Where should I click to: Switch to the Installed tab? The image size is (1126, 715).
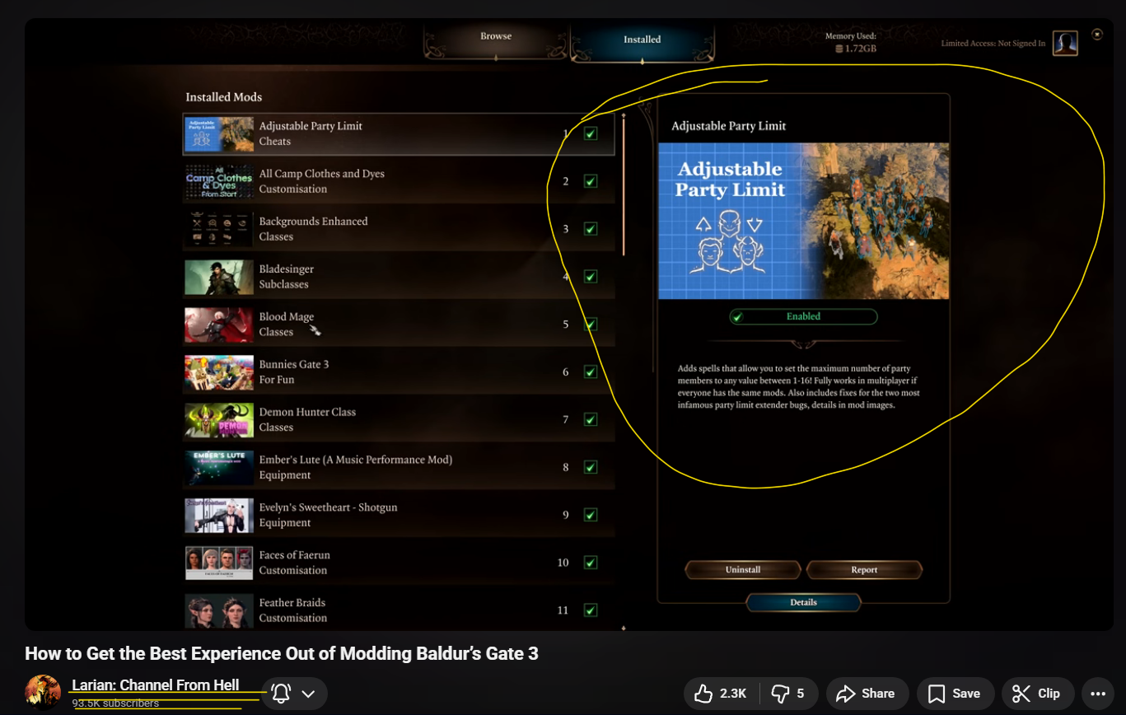click(642, 40)
